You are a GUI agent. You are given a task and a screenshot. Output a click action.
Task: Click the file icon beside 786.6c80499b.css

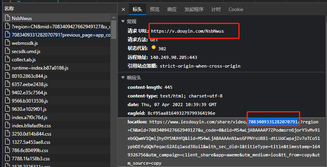7,150
